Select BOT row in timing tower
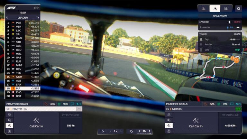This screenshot has width=247, height=139. click(x=23, y=96)
